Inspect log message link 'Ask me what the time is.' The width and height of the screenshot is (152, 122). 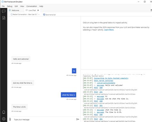coord(100,99)
